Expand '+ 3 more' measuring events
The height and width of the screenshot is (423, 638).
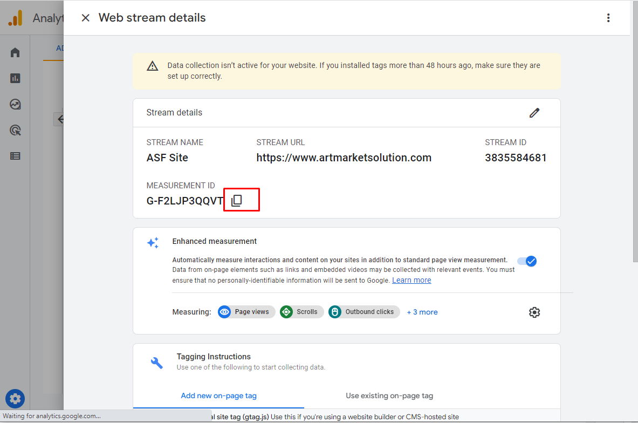tap(422, 312)
